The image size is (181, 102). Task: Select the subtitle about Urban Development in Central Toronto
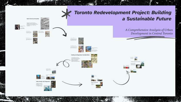[149, 32]
